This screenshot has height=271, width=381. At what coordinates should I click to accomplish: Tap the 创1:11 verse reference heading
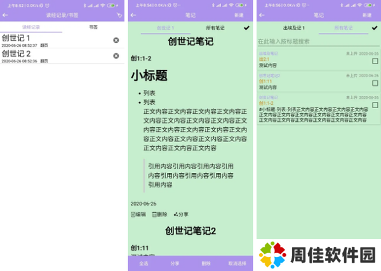point(140,248)
